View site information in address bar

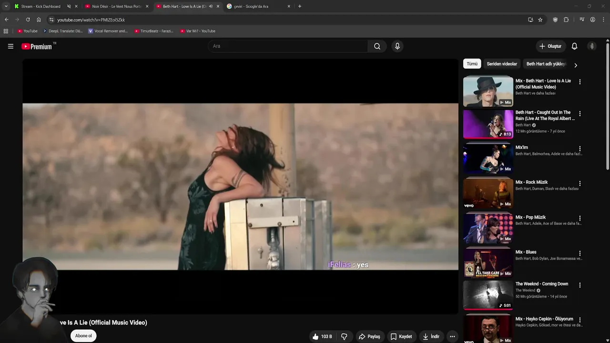tap(51, 20)
